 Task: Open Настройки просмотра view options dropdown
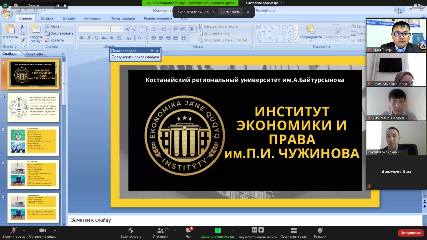(x=264, y=3)
